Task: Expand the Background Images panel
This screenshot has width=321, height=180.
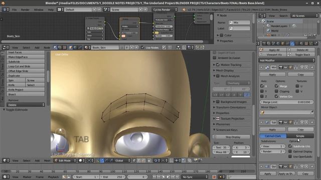Action: coord(214,101)
